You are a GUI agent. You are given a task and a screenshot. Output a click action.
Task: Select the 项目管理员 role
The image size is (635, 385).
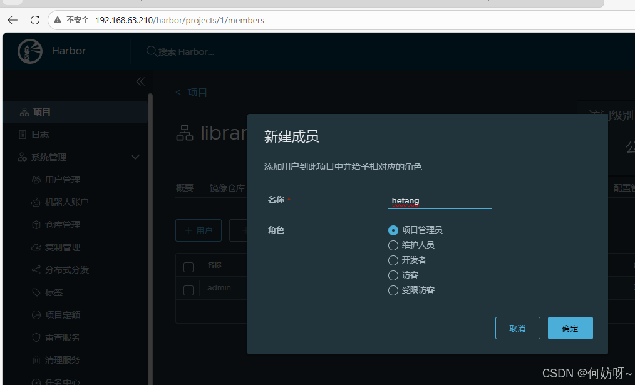click(393, 230)
